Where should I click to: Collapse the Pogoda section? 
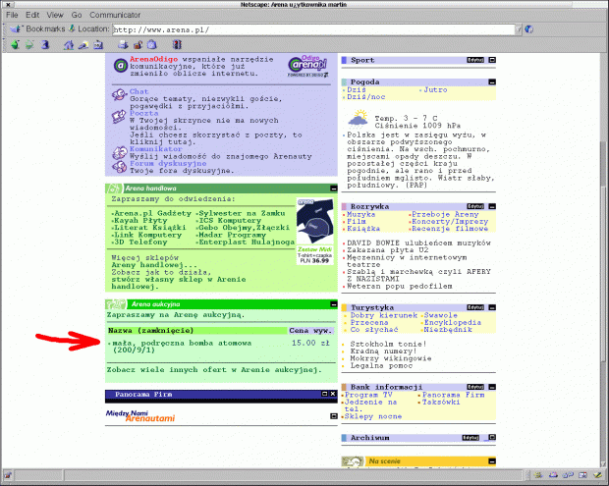492,81
